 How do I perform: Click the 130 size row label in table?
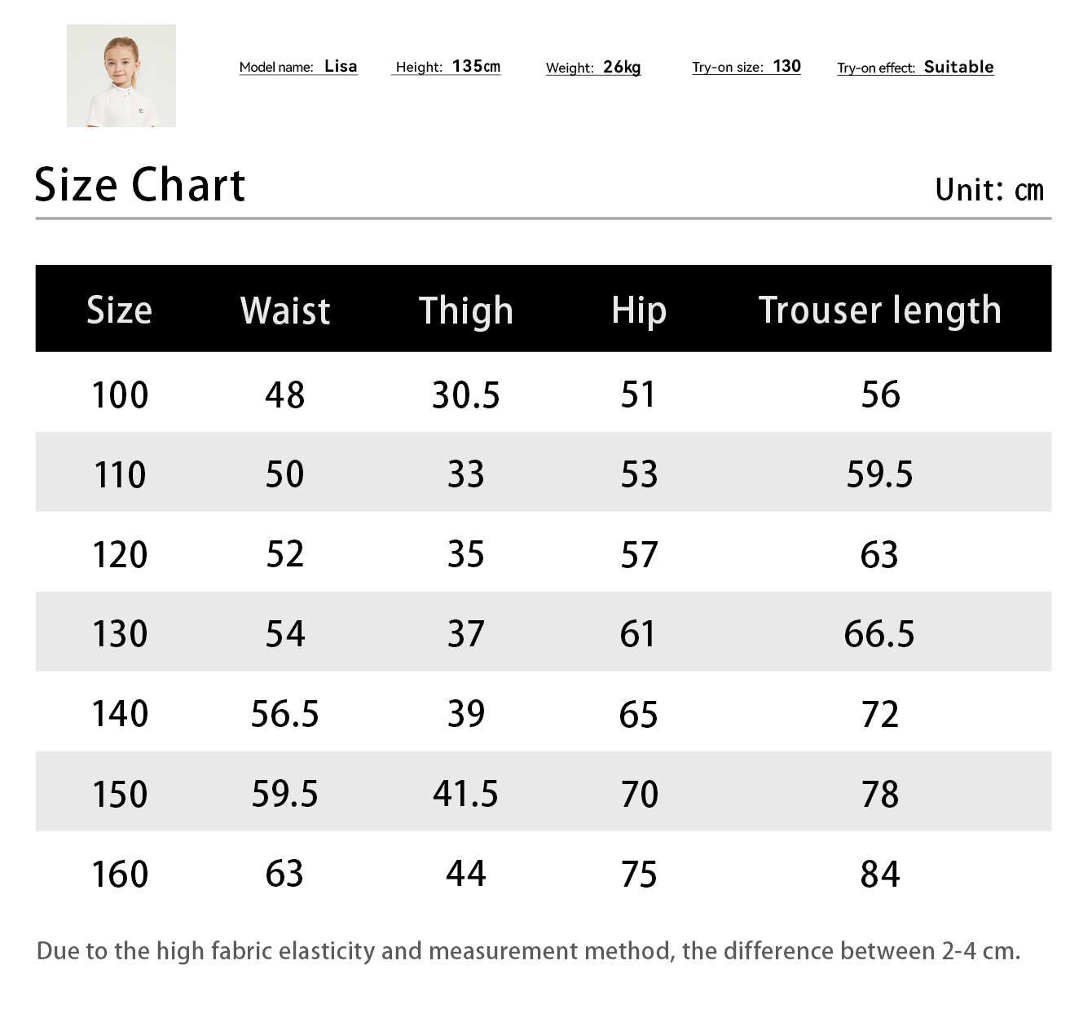coord(120,634)
